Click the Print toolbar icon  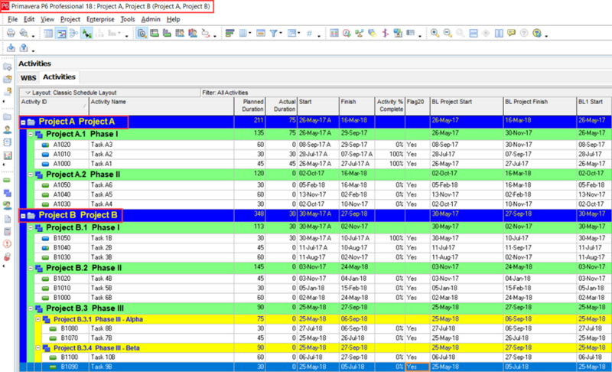(x=11, y=33)
